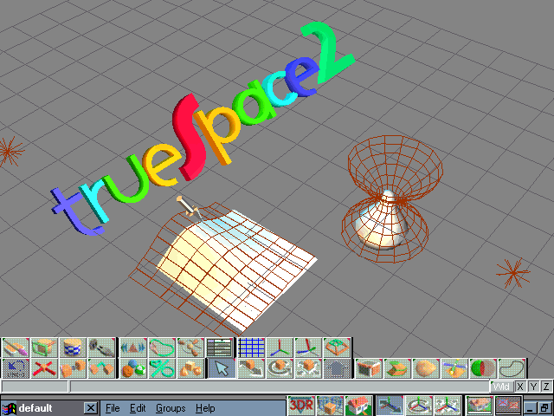
Task: Click the house-shaped view icon
Action: (358, 405)
